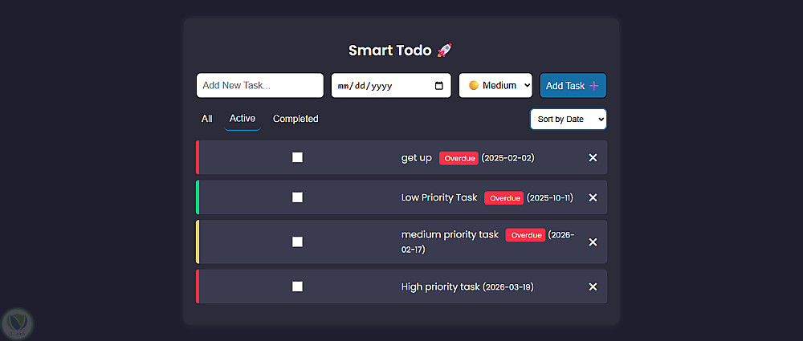Open the calendar date picker icon

coord(438,86)
